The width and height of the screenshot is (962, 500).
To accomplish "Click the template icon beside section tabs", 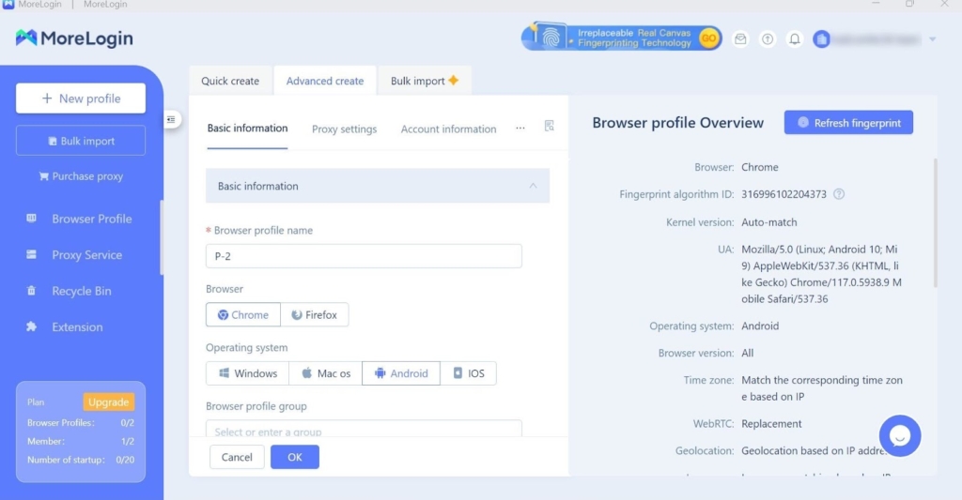I will tap(550, 127).
